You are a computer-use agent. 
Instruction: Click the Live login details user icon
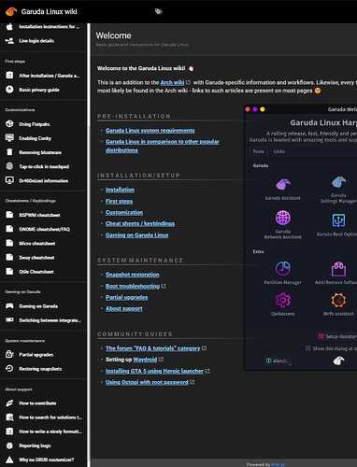(x=9, y=41)
